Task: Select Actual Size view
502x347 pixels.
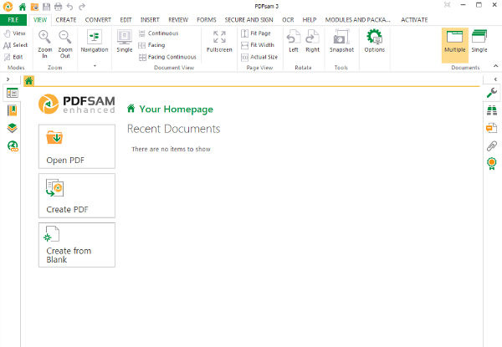Action: pyautogui.click(x=259, y=57)
